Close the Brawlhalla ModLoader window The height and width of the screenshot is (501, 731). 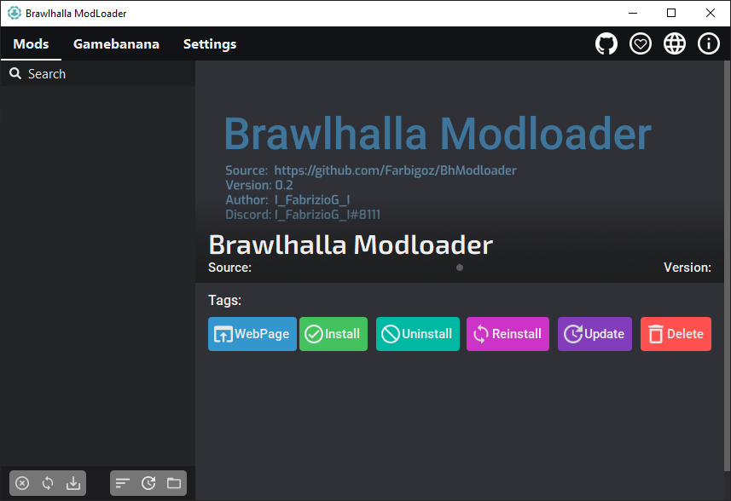[711, 13]
